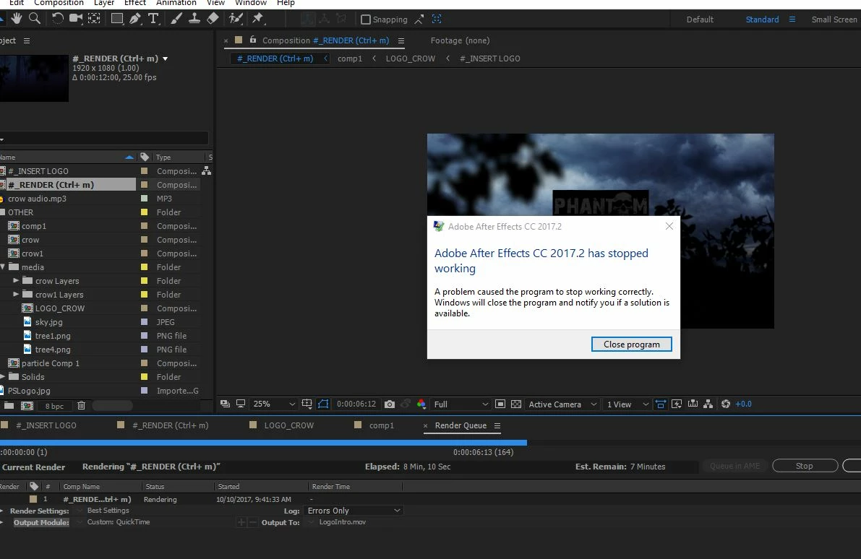Viewport: 861px width, 559px height.
Task: Open the Animation menu
Action: (x=176, y=3)
